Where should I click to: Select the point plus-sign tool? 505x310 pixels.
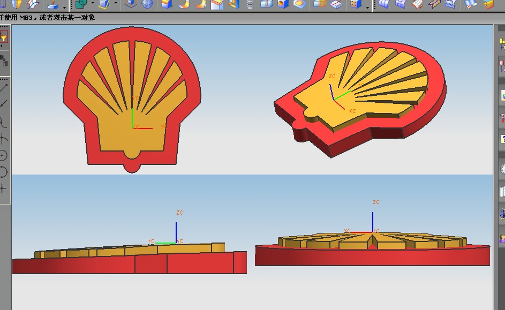(3, 188)
